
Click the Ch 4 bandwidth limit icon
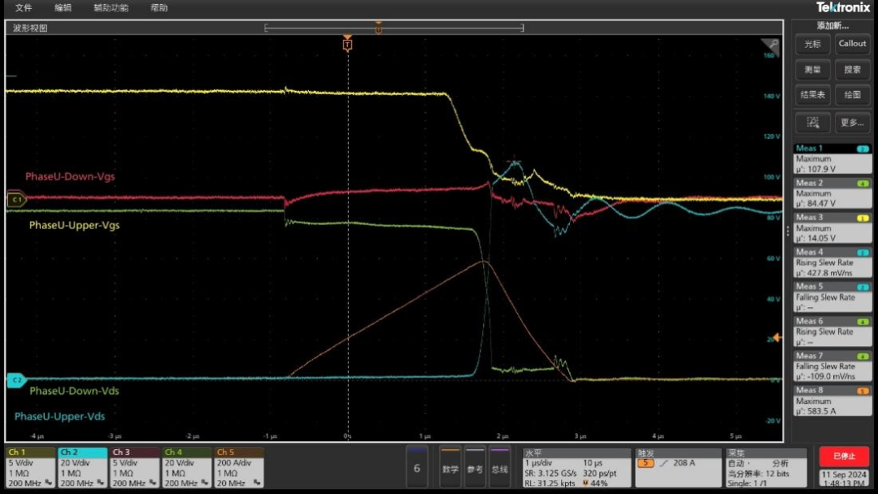[x=205, y=483]
